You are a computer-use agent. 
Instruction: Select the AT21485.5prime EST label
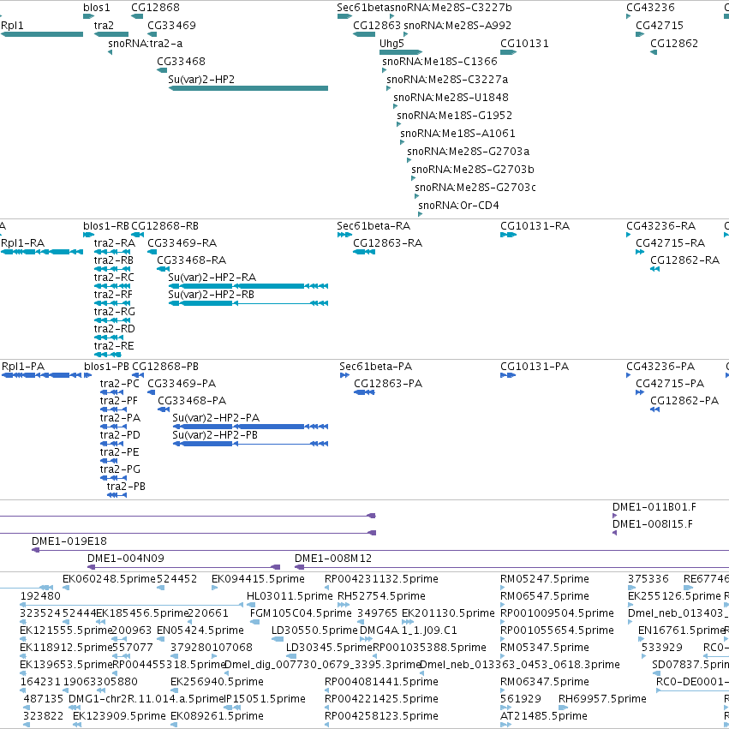click(x=544, y=716)
